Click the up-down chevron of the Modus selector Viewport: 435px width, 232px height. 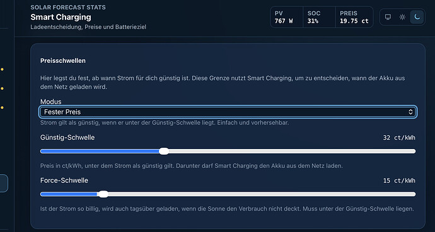[410, 112]
